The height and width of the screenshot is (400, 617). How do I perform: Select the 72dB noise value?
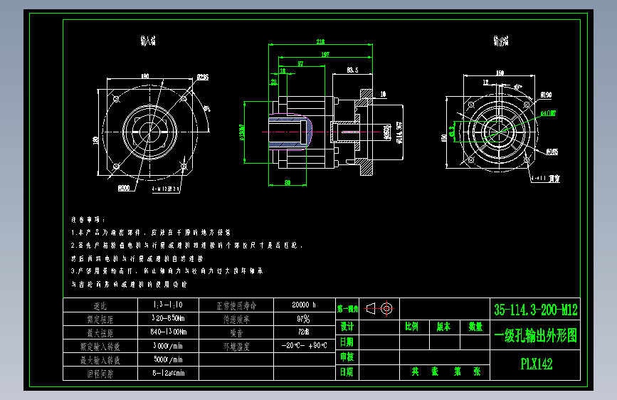tap(303, 332)
